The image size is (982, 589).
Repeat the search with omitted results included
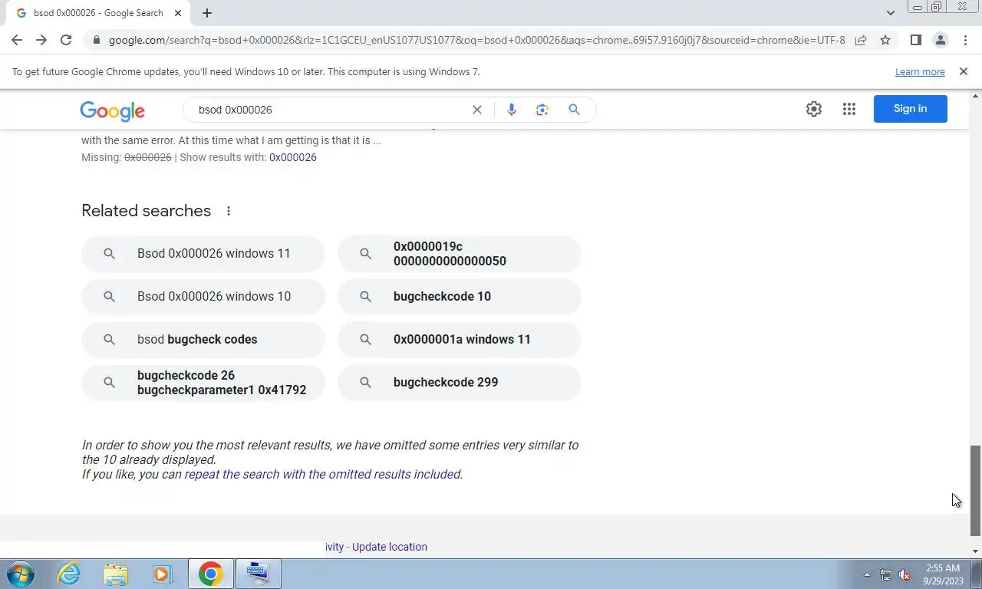tap(323, 474)
